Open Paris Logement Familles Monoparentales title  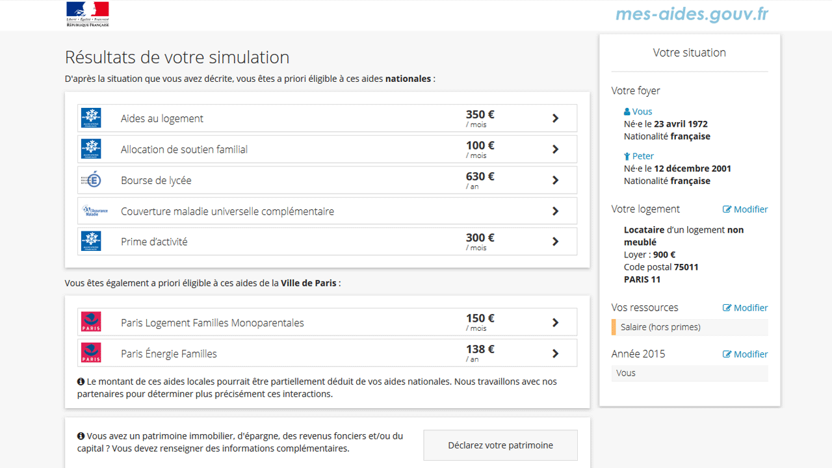213,322
